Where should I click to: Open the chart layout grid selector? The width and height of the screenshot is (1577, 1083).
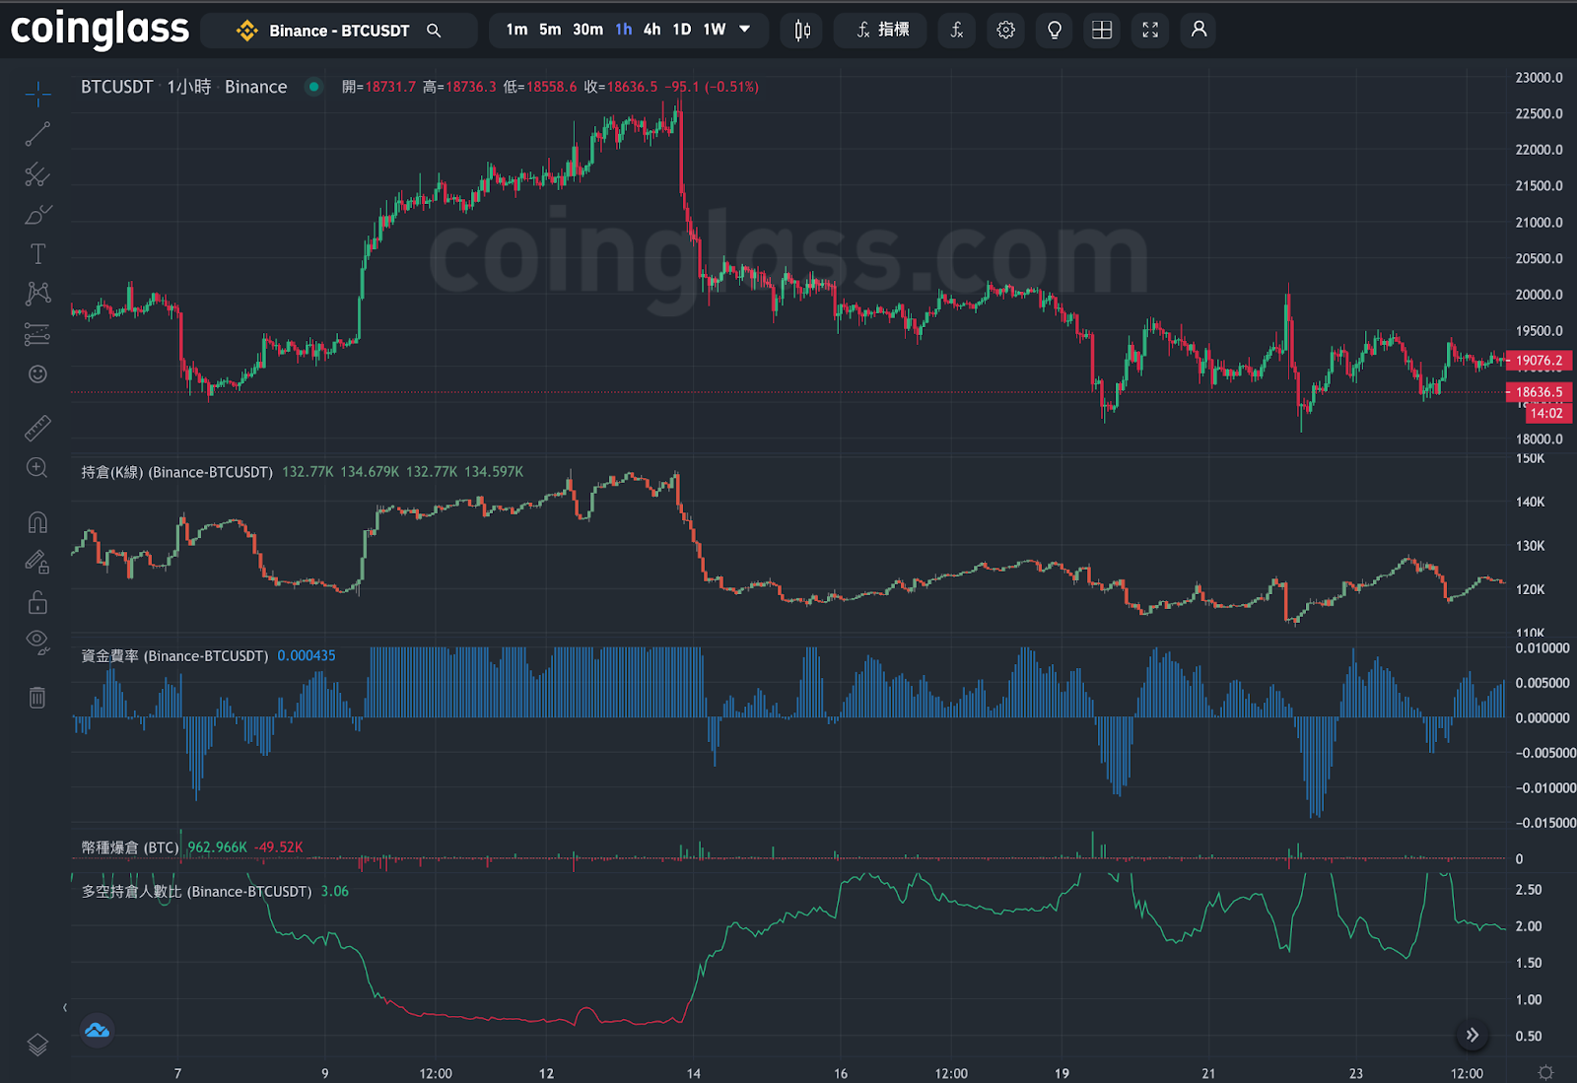[x=1102, y=31]
